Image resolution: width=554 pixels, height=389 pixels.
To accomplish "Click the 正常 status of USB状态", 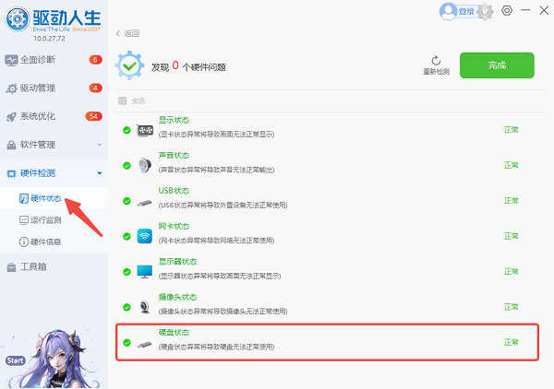I will pyautogui.click(x=511, y=201).
